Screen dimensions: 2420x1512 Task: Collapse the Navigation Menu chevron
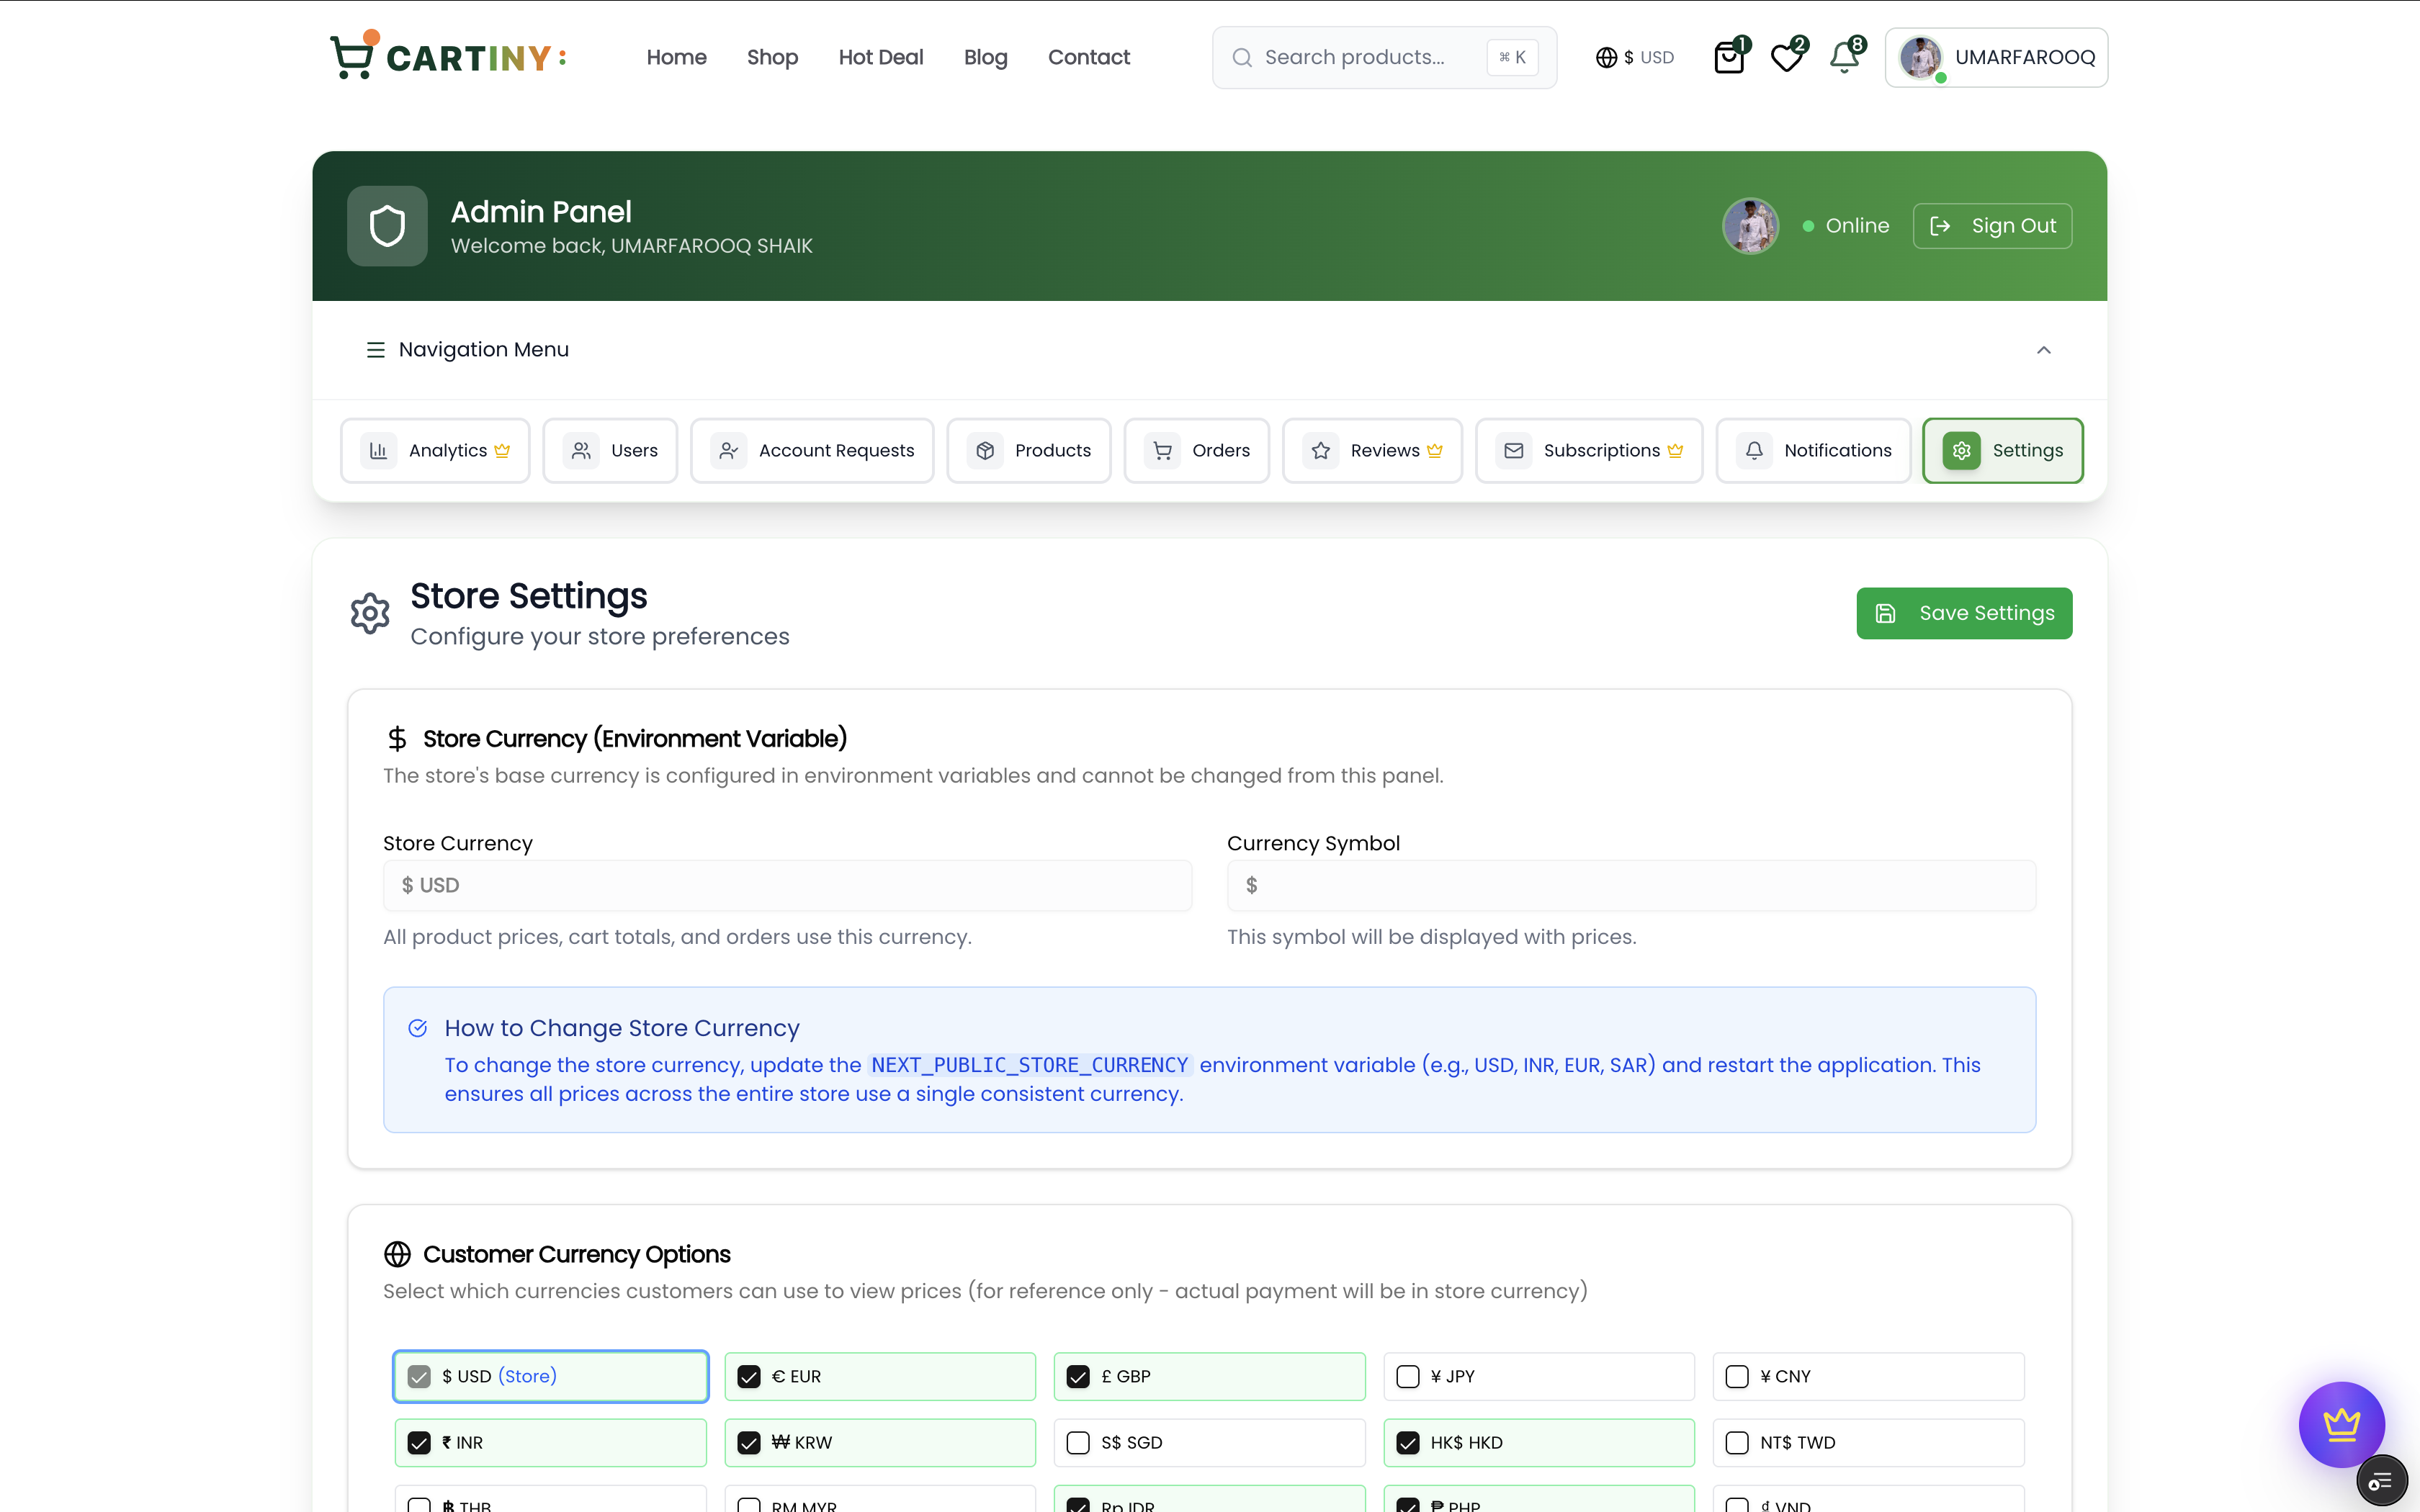[2043, 350]
